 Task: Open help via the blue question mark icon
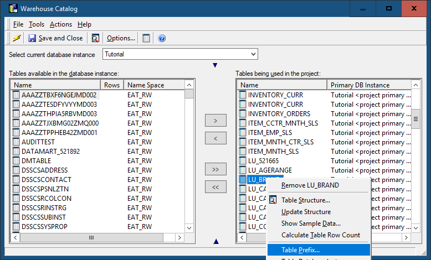[x=162, y=38]
